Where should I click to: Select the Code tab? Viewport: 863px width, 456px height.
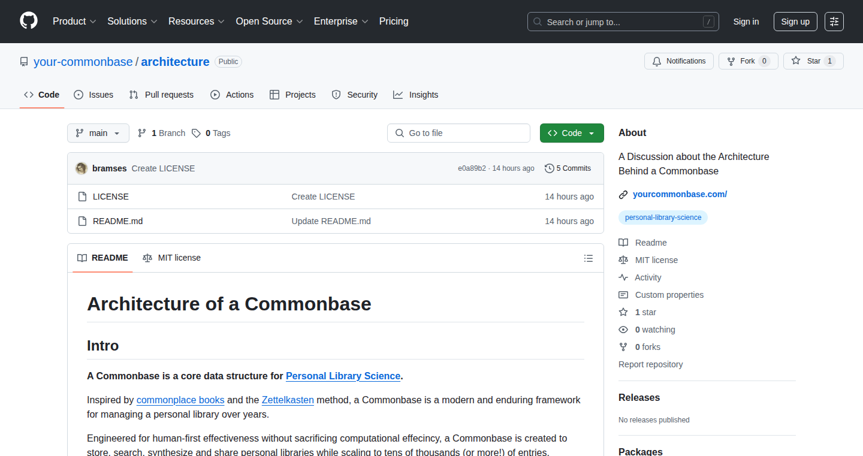(x=42, y=95)
